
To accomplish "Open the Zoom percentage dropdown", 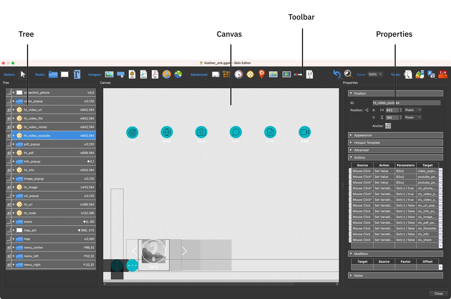I will [375, 74].
